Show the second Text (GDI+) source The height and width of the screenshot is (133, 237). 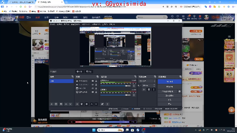93,85
